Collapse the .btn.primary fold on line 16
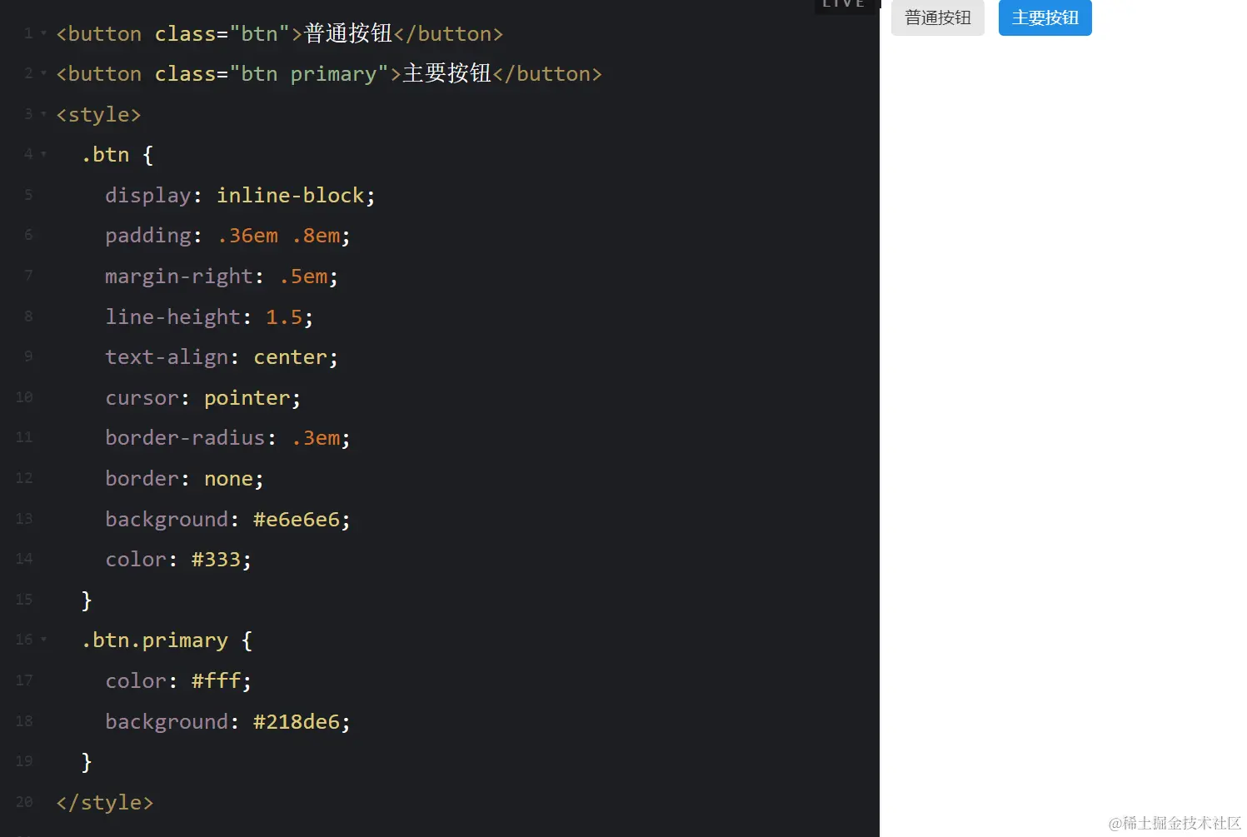Screen dimensions: 1247x837 [x=43, y=640]
